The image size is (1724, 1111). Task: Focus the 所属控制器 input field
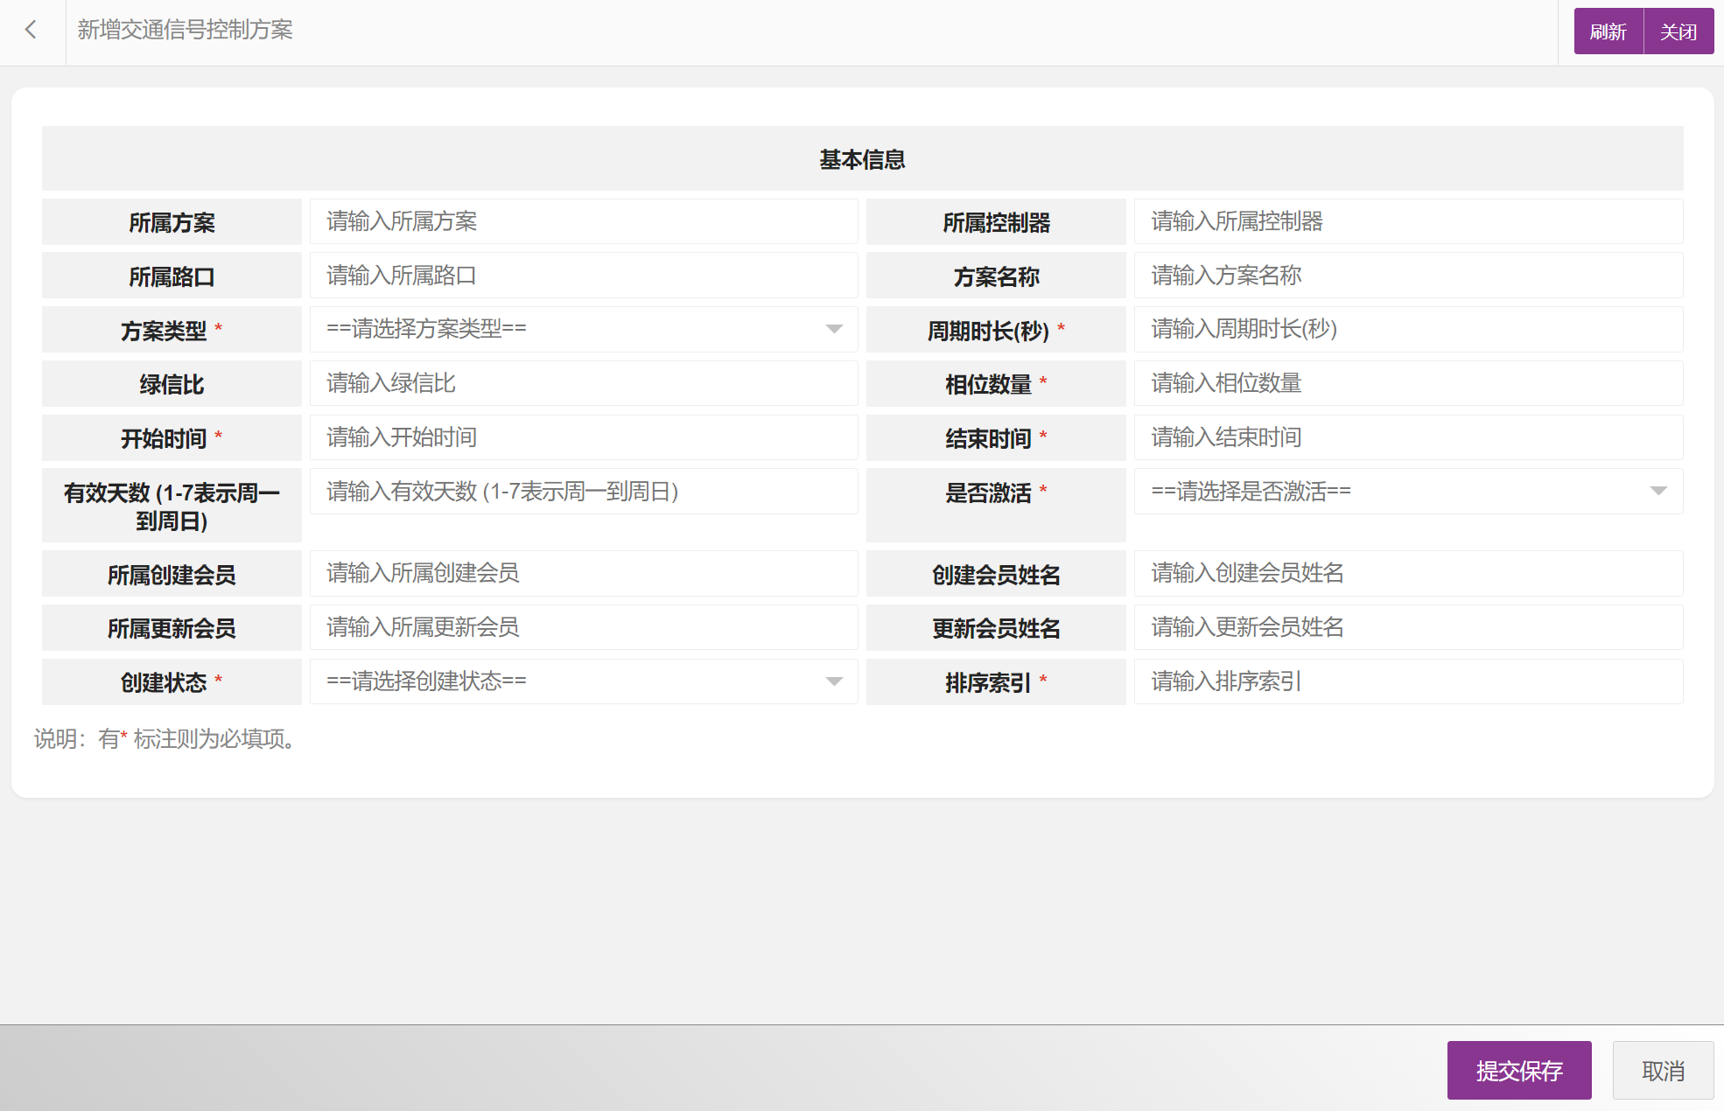click(x=1407, y=222)
